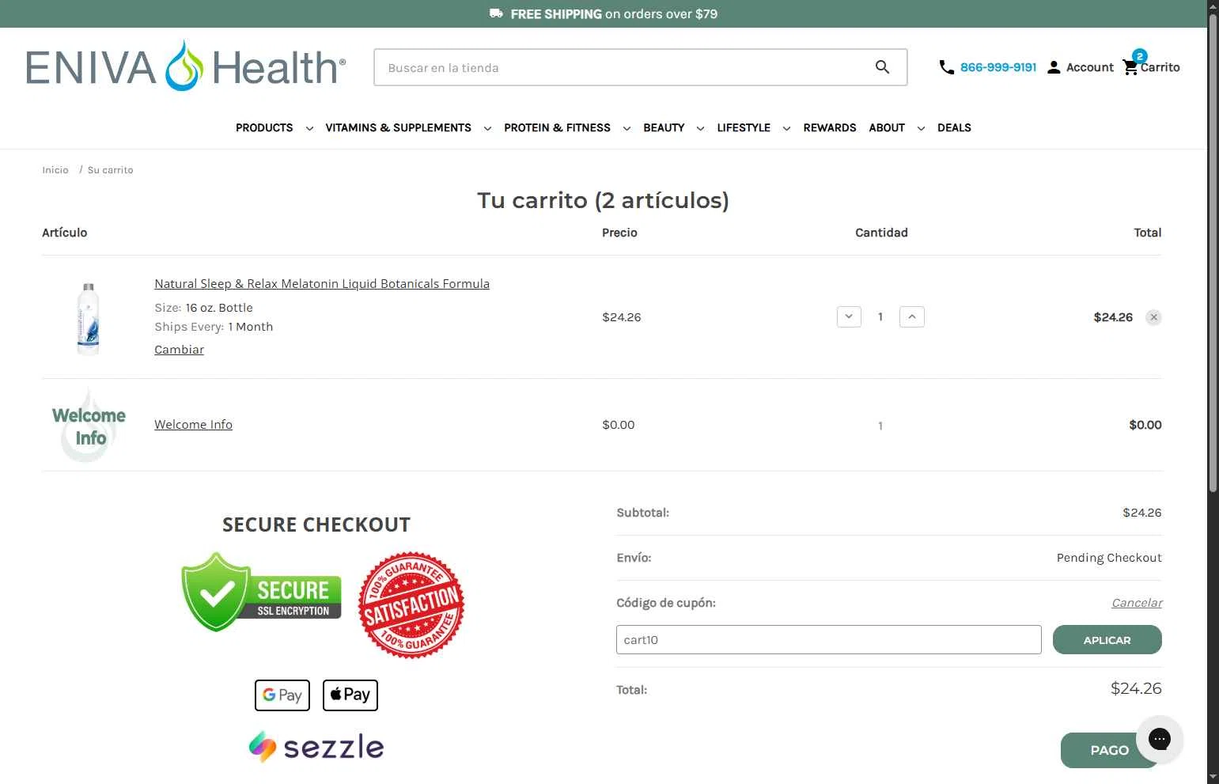Expand the Lifestyle menu chevron
The height and width of the screenshot is (784, 1219).
[x=786, y=128]
